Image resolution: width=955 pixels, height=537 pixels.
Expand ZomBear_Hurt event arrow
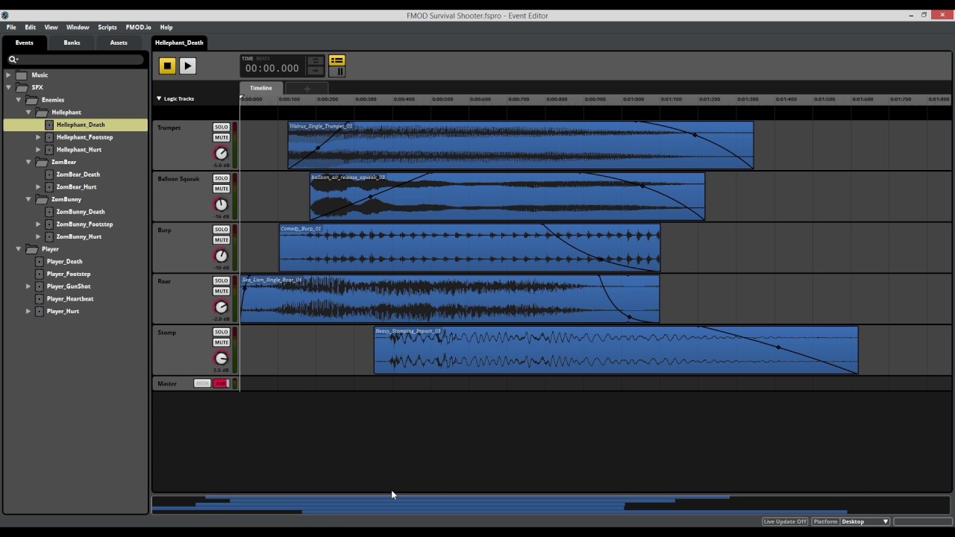(38, 187)
